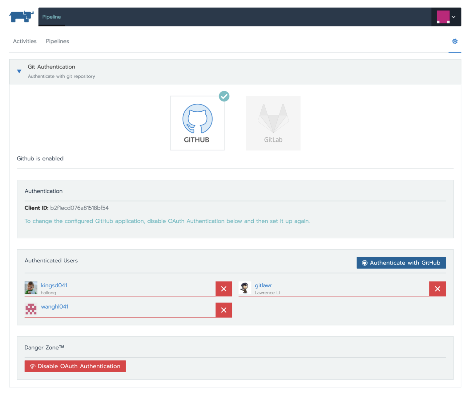Switch to the Activities tab

tap(25, 41)
